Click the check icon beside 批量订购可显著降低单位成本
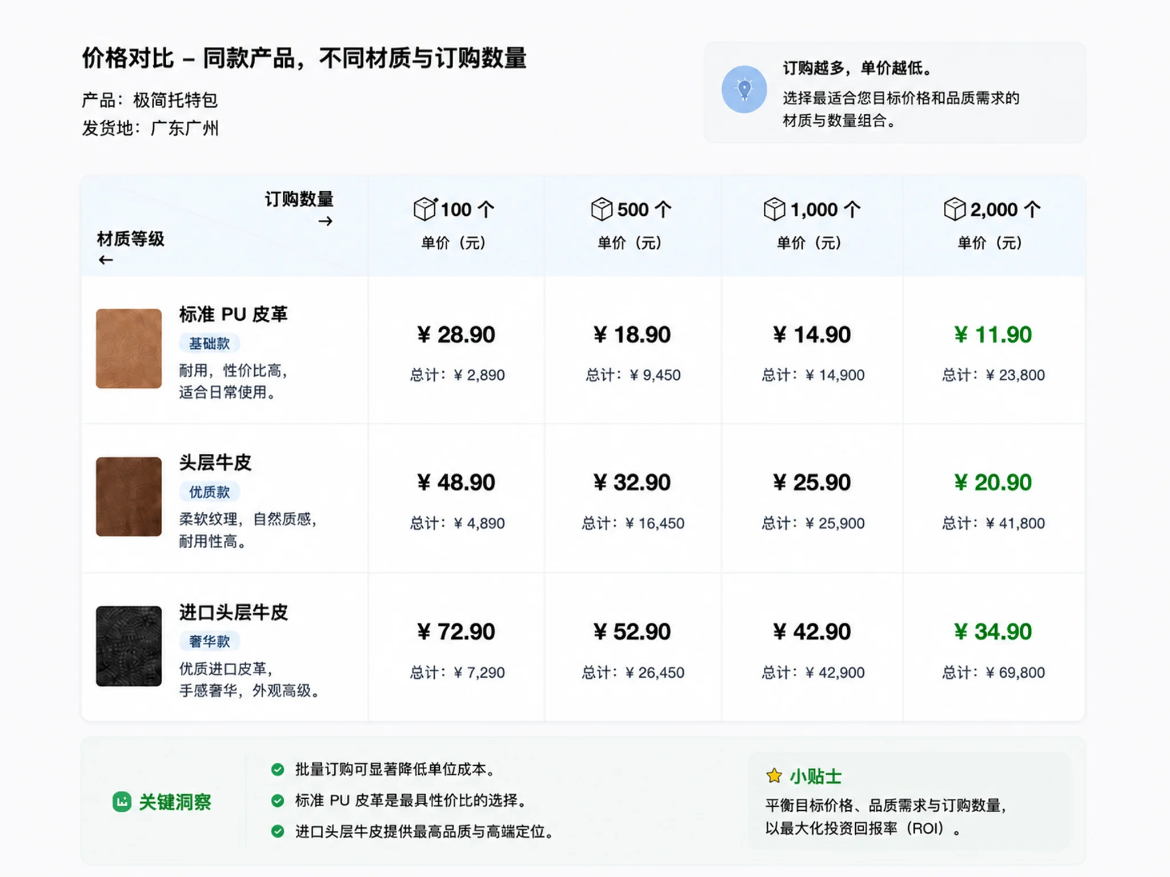Viewport: 1170px width, 877px height. [278, 770]
